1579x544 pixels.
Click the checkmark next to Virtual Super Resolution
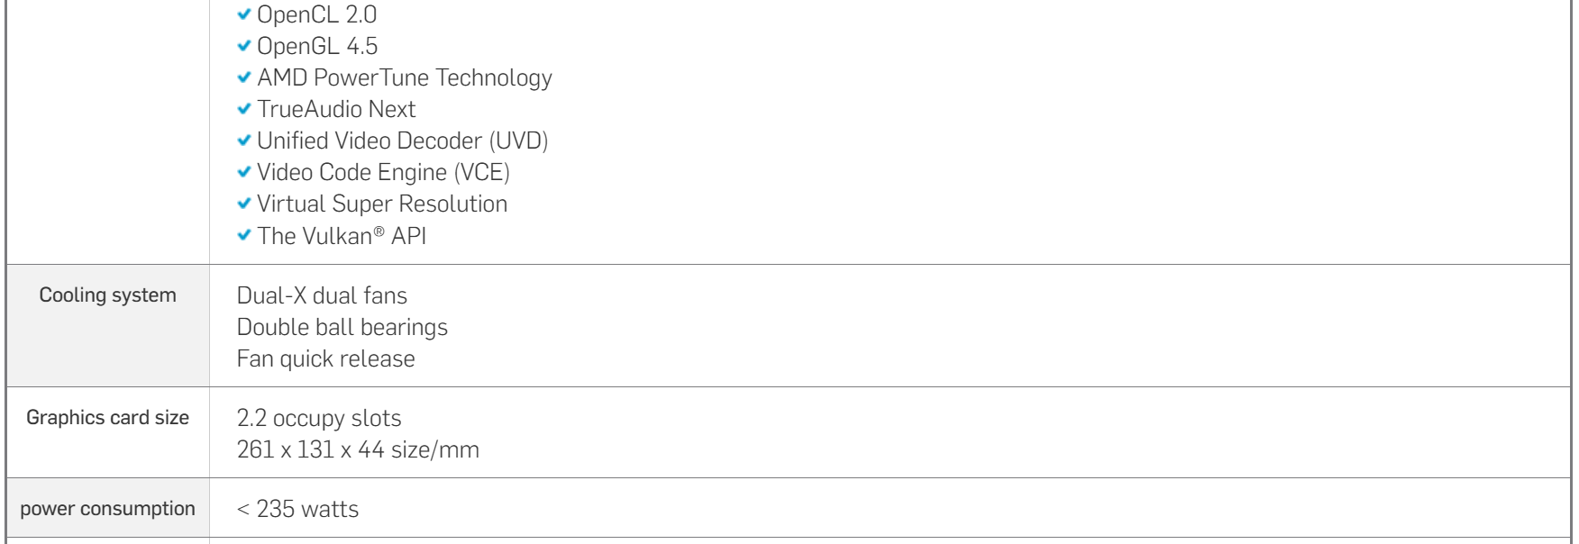[244, 204]
